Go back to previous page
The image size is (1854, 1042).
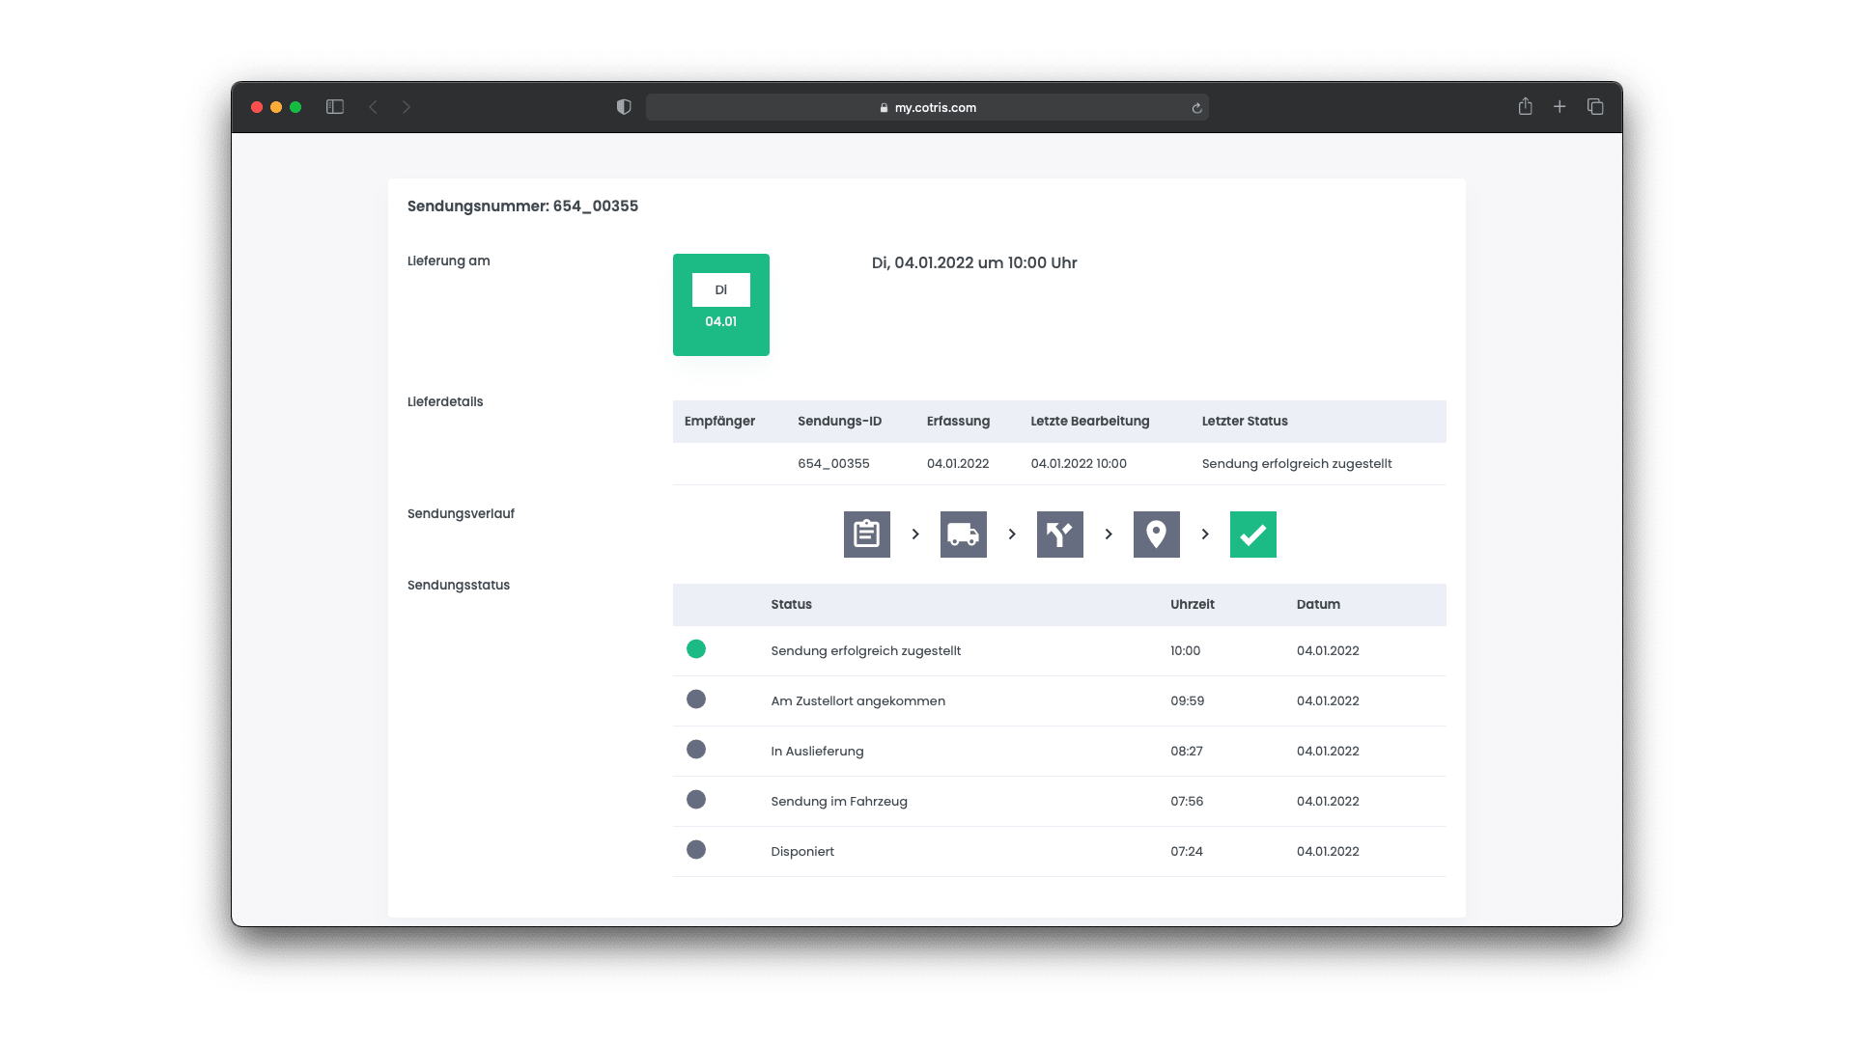(x=374, y=107)
